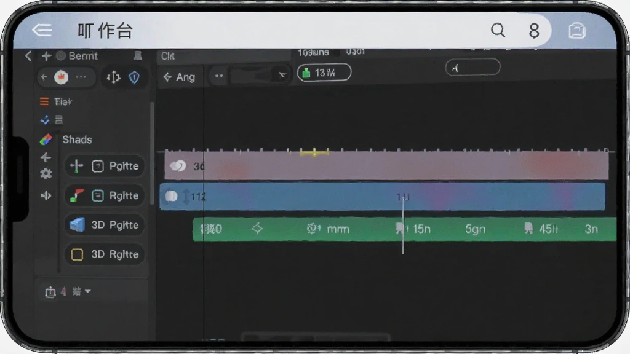Choose the 3D Rgltte button
The image size is (630, 354).
105,254
